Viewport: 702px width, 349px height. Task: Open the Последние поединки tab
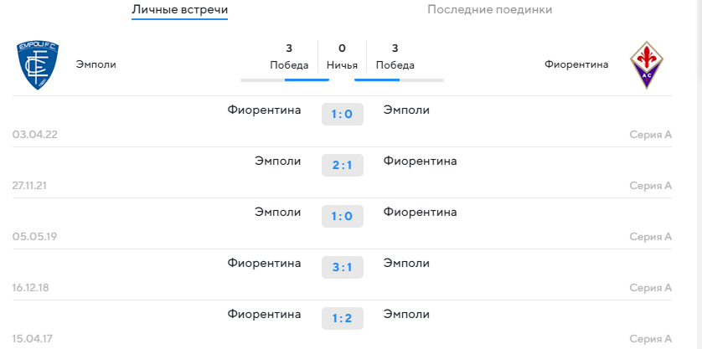click(490, 10)
